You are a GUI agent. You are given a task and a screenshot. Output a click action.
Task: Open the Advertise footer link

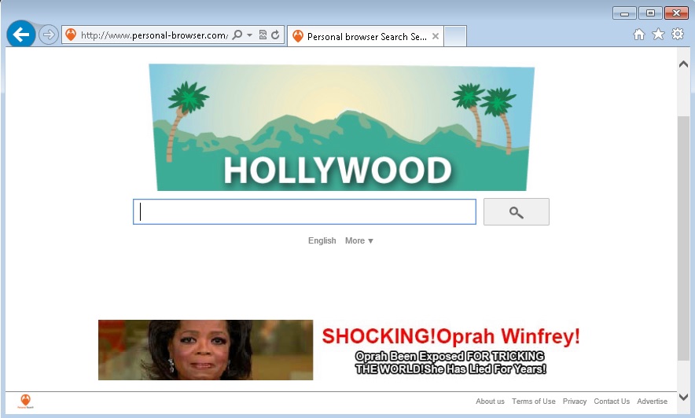pyautogui.click(x=652, y=401)
